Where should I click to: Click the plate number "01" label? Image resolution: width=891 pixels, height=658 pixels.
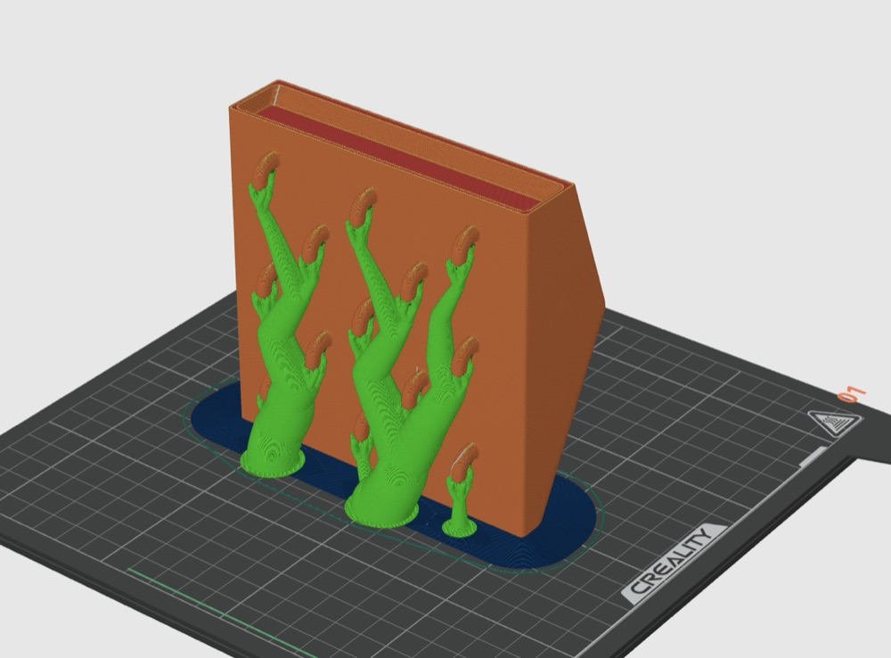[x=852, y=393]
